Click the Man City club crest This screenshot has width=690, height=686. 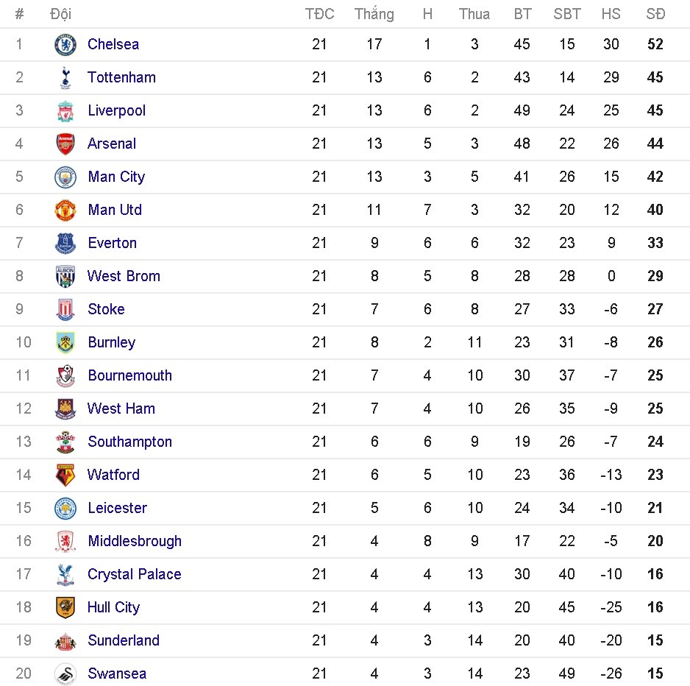point(65,177)
